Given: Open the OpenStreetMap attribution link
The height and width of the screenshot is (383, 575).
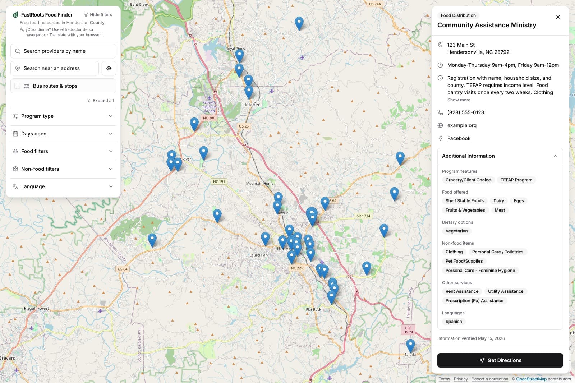Looking at the screenshot, I should click(531, 379).
